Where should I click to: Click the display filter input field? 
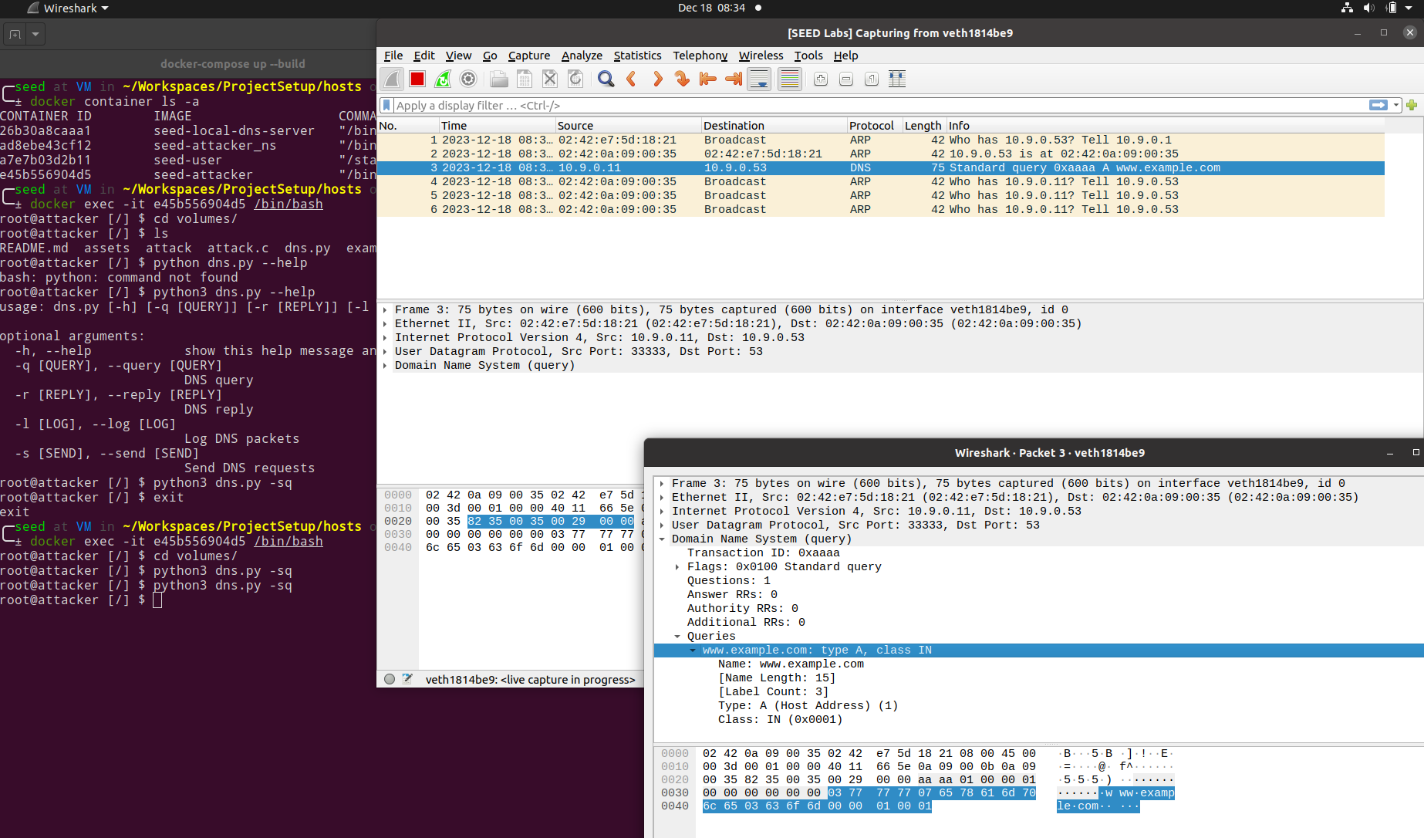[x=879, y=105]
